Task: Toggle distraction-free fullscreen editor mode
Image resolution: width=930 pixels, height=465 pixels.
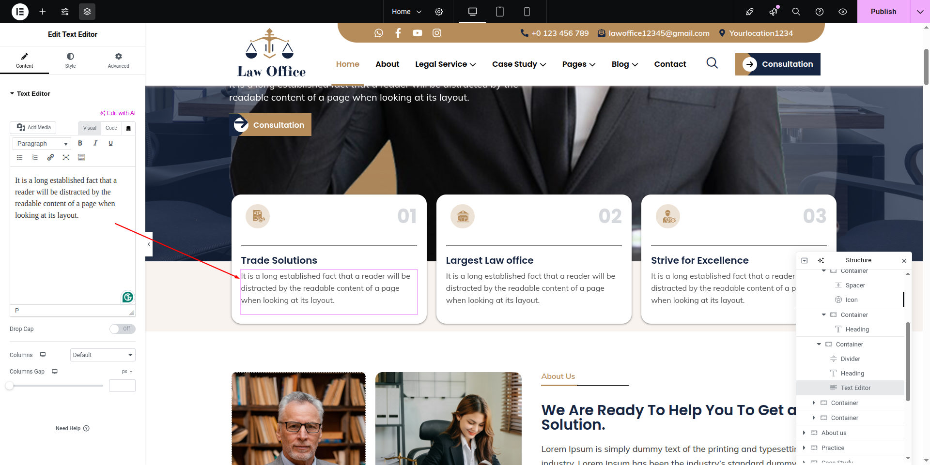Action: [x=66, y=157]
